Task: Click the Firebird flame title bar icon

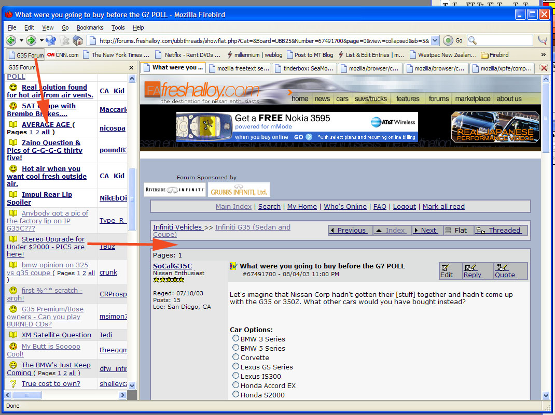Action: [x=8, y=15]
